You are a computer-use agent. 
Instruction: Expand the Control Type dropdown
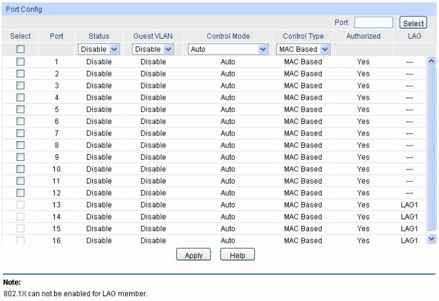click(x=303, y=49)
